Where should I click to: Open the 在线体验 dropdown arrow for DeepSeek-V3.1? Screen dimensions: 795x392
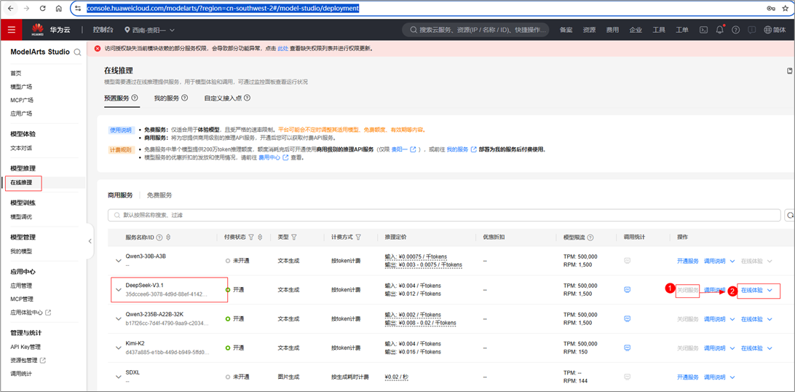(770, 290)
